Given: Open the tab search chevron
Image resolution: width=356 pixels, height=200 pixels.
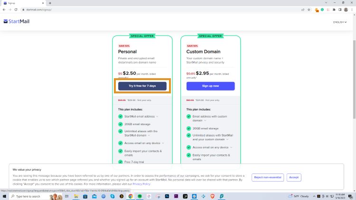Looking at the screenshot, I should (x=326, y=3).
